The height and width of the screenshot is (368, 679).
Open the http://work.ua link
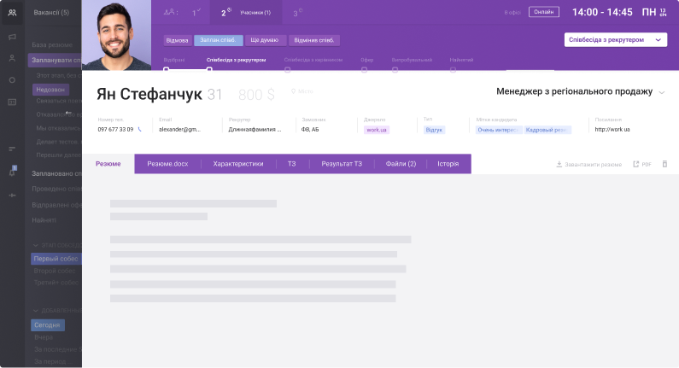click(612, 129)
